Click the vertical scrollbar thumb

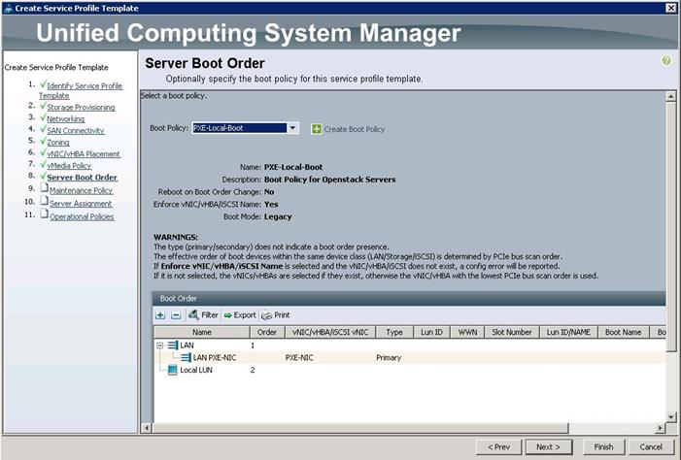pyautogui.click(x=671, y=226)
